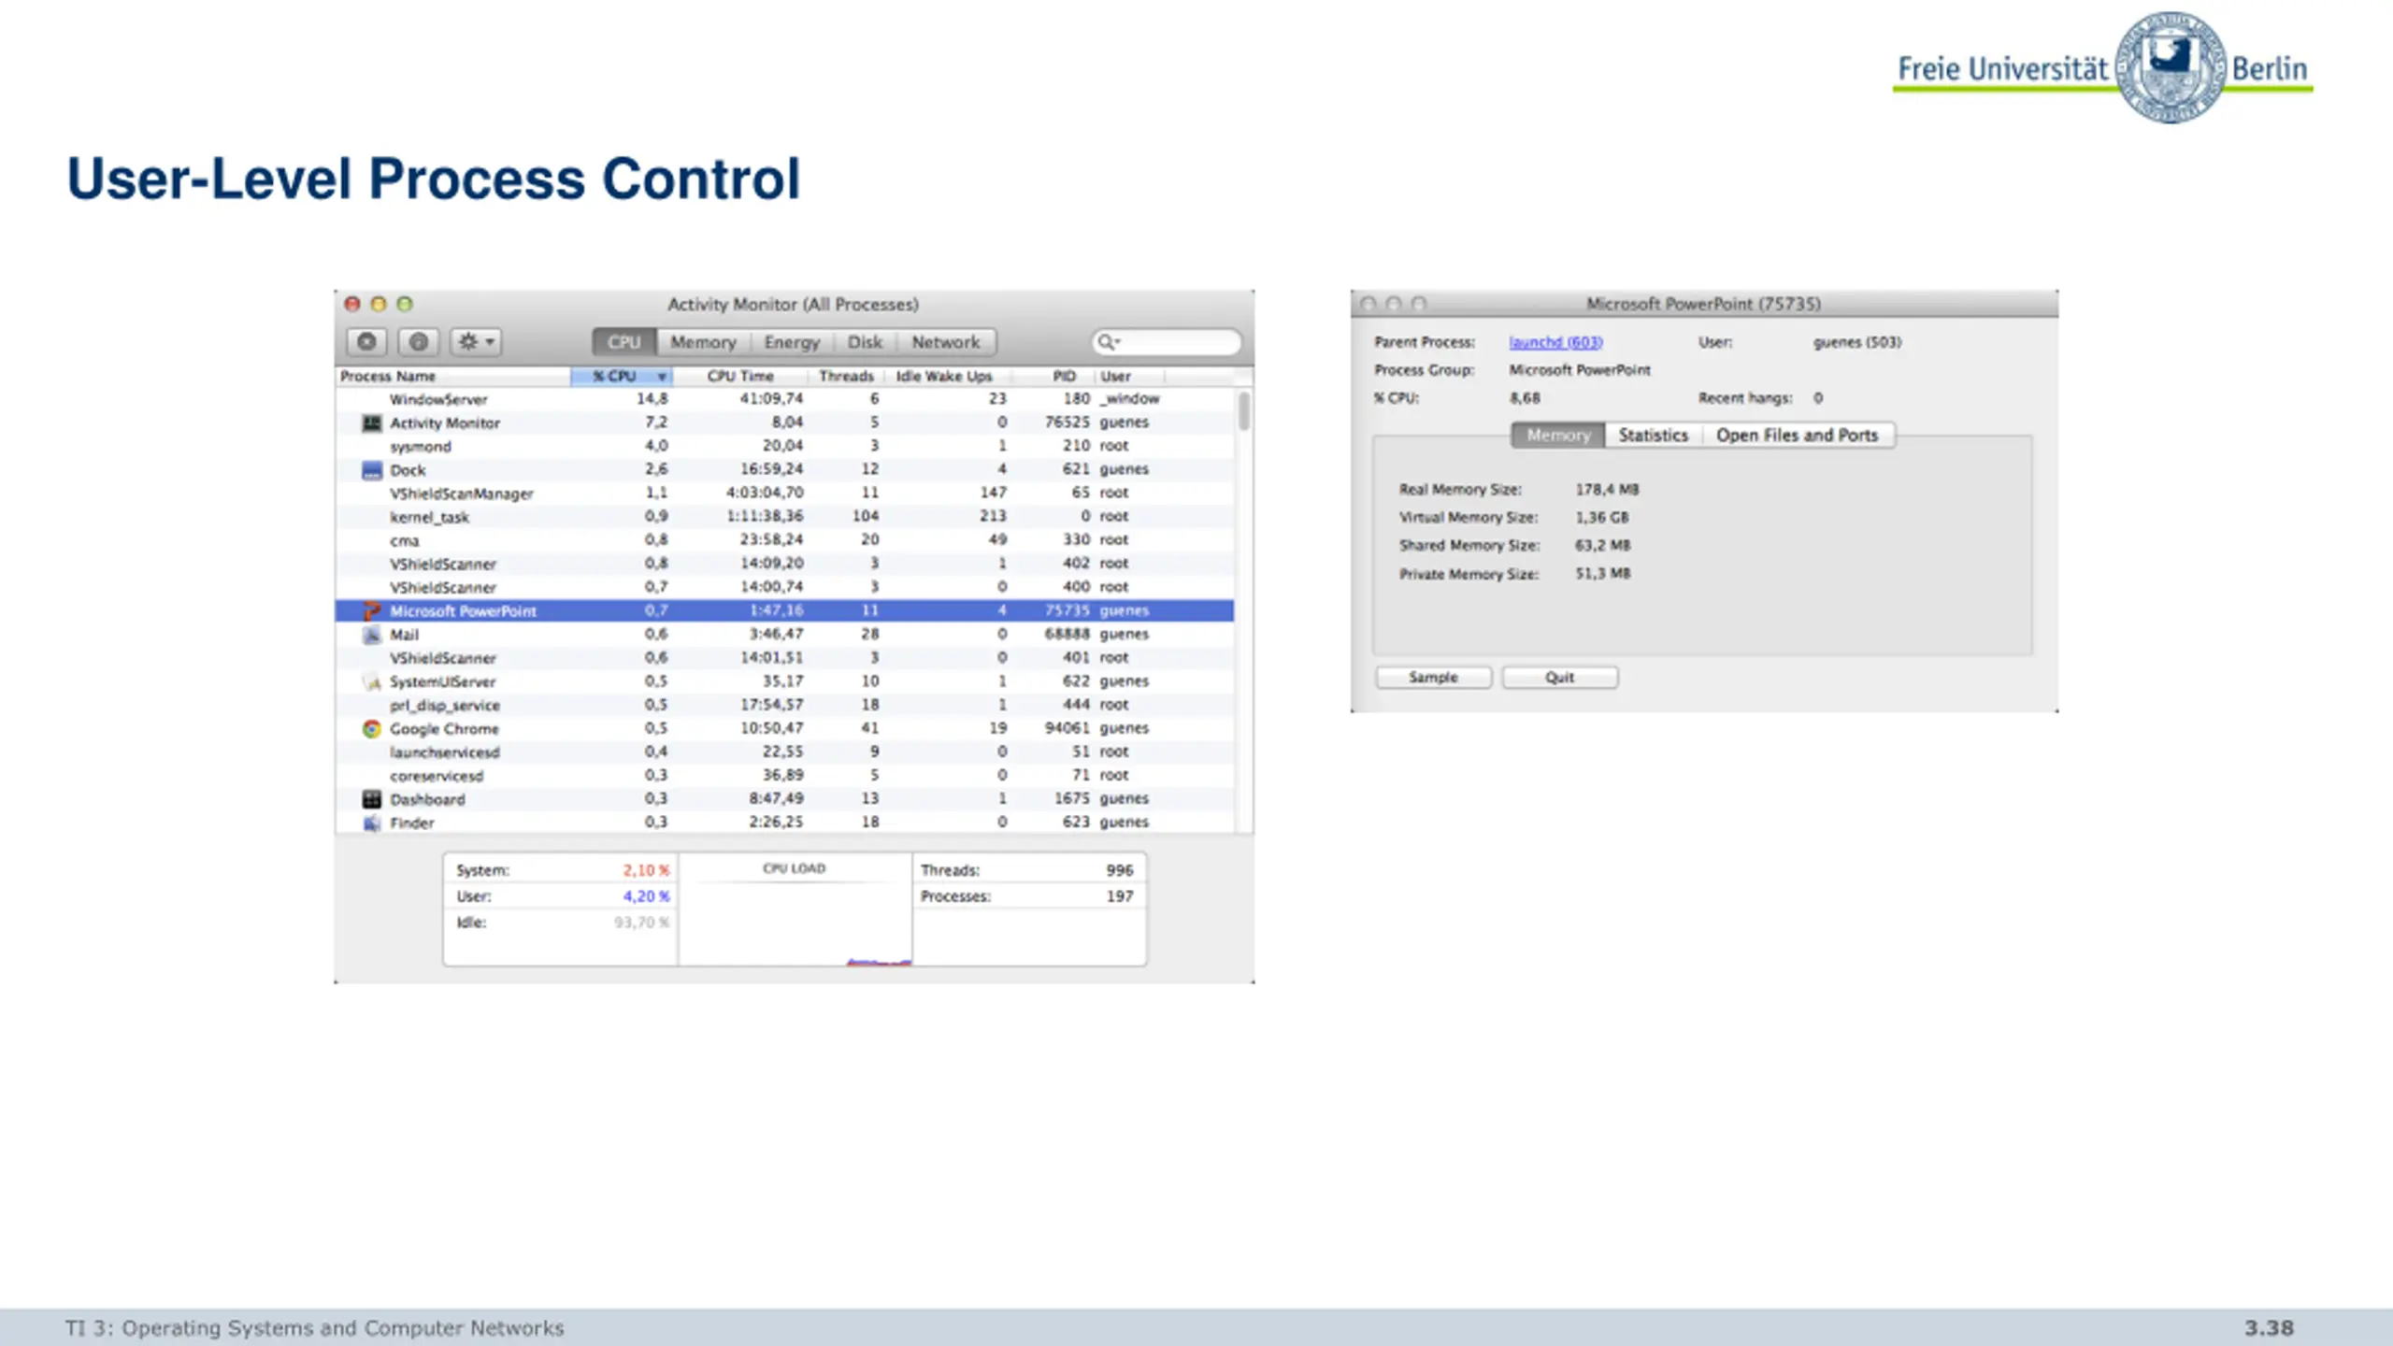Viewport: 2393px width, 1346px height.
Task: Click PID 75735 in the PowerPoint row
Action: pyautogui.click(x=1067, y=610)
